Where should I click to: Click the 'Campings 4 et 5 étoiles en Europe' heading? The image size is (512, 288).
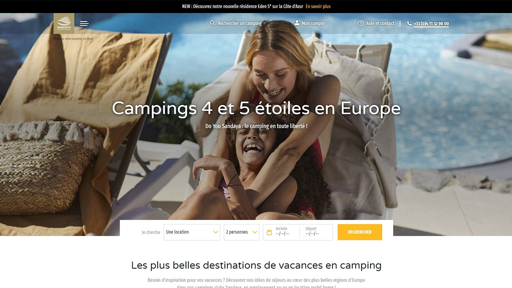click(256, 108)
